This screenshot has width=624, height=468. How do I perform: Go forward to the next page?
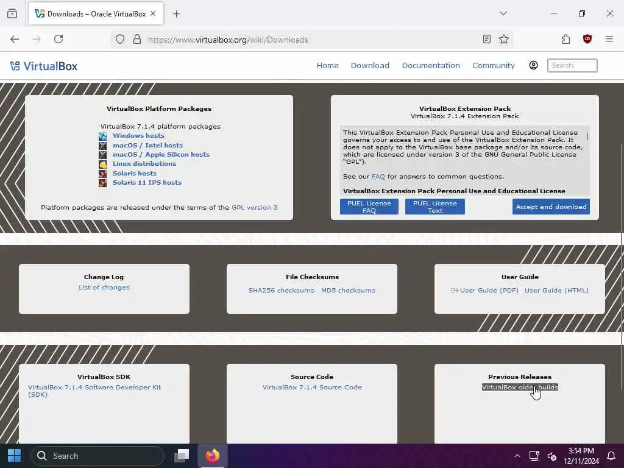tap(37, 39)
